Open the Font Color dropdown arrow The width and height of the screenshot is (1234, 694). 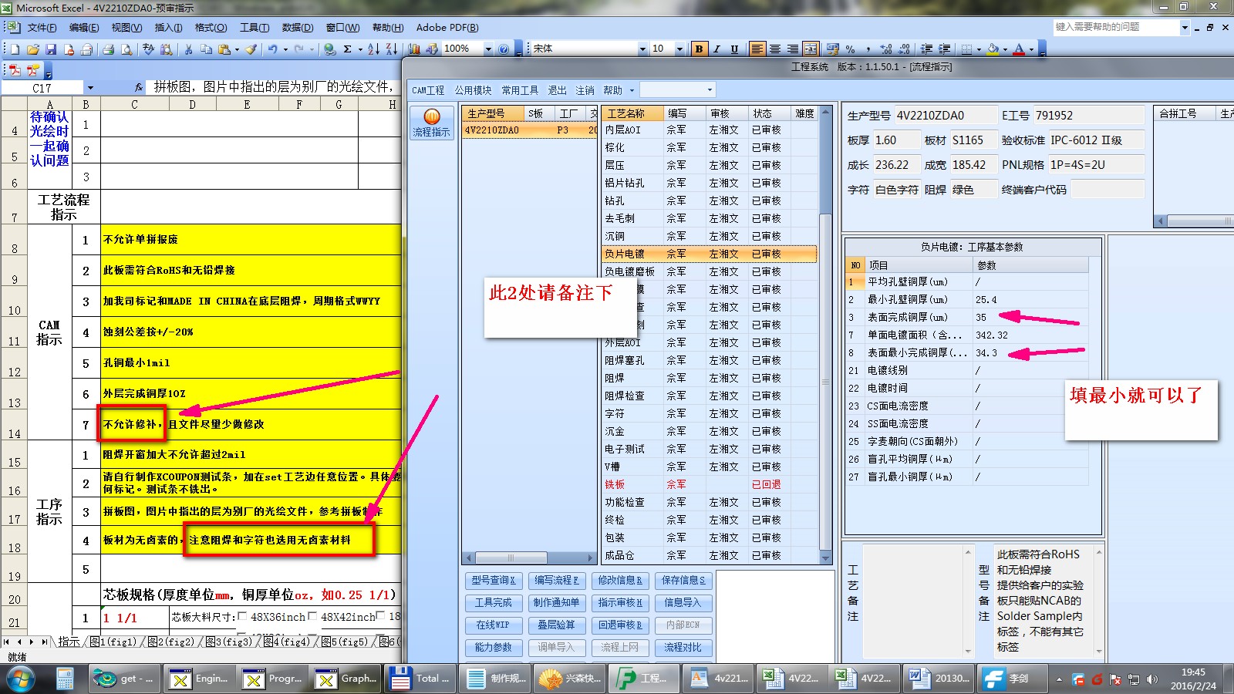[x=1031, y=49]
